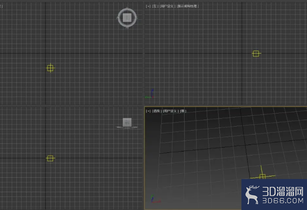
Task: Open the [左] view label menu
Action: click(155, 6)
